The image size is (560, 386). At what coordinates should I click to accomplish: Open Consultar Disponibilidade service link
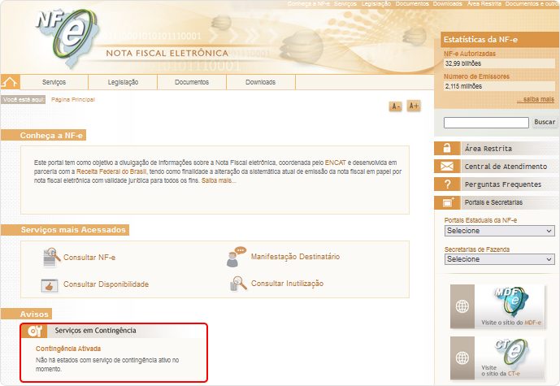click(x=106, y=284)
